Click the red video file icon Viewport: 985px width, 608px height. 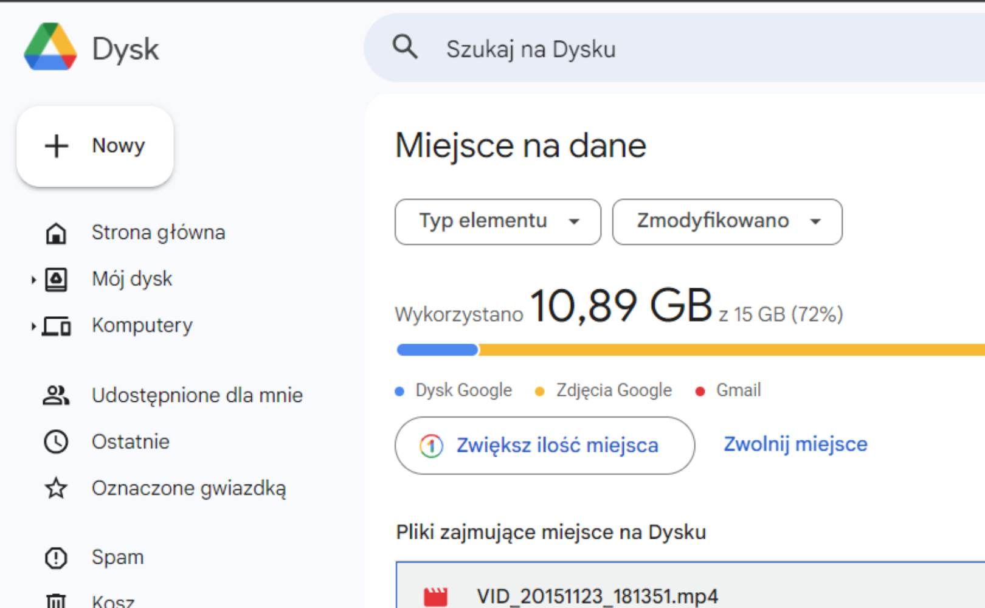(435, 597)
